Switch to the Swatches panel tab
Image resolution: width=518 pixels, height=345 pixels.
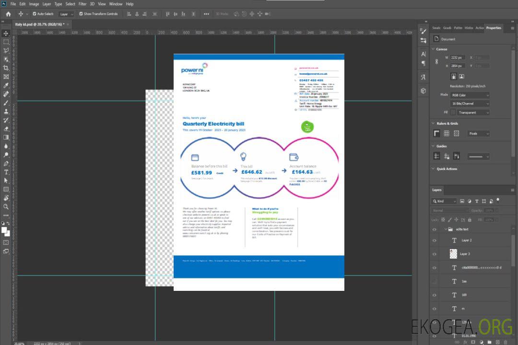pos(436,28)
